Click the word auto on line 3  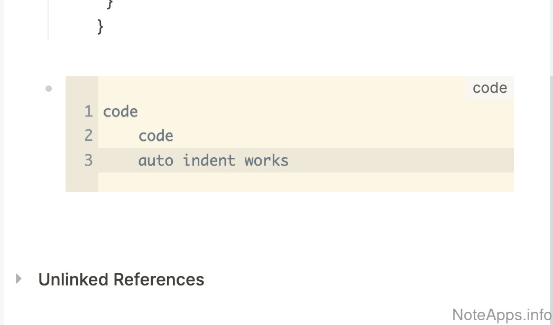click(155, 160)
